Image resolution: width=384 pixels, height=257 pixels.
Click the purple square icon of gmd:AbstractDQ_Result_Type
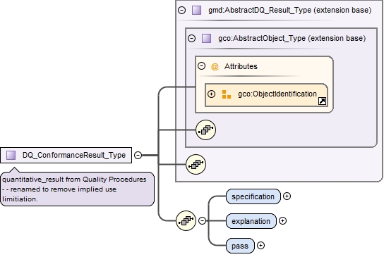pos(196,11)
